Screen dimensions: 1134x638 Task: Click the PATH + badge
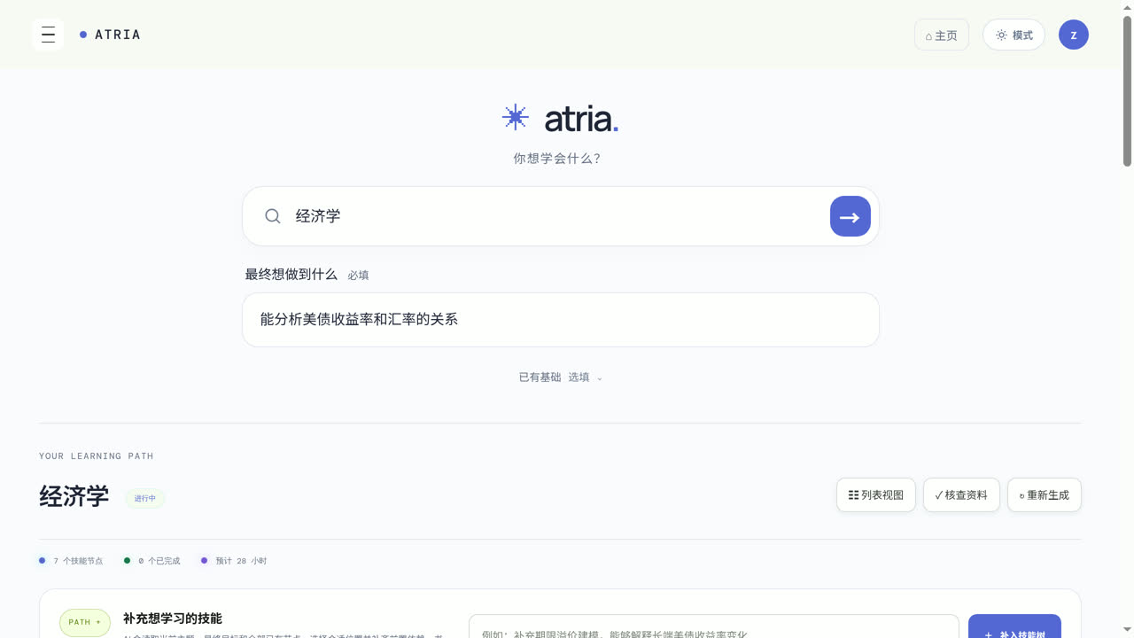click(x=85, y=622)
